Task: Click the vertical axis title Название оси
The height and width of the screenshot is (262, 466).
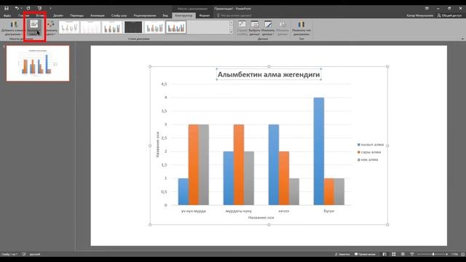Action: [157, 144]
